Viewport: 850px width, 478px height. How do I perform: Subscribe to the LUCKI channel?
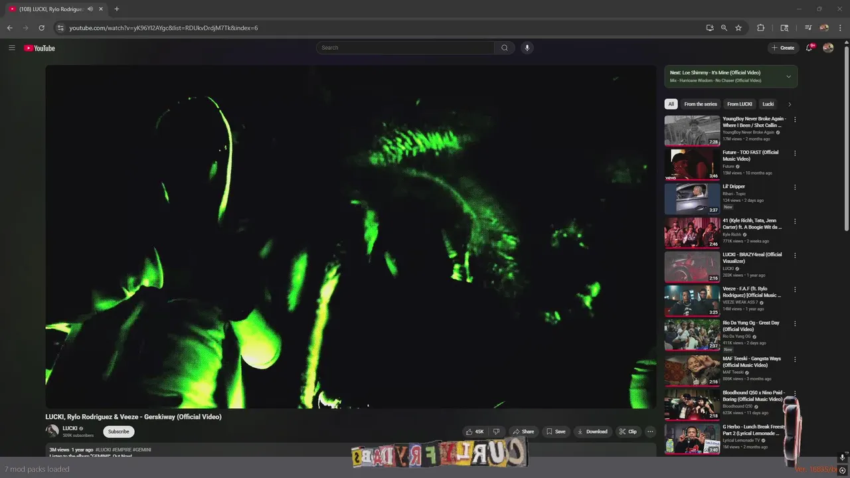click(x=119, y=432)
